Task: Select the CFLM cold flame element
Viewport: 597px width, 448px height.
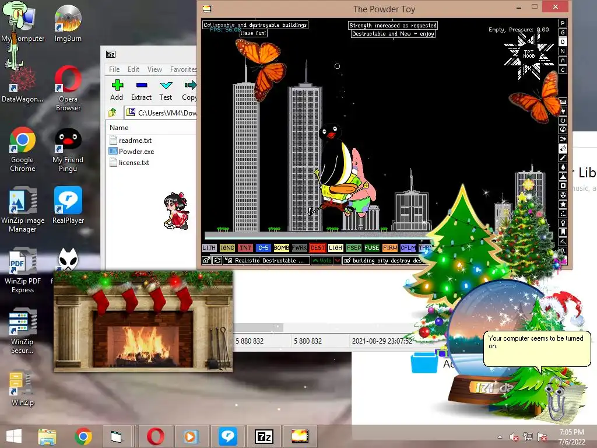Action: [408, 247]
